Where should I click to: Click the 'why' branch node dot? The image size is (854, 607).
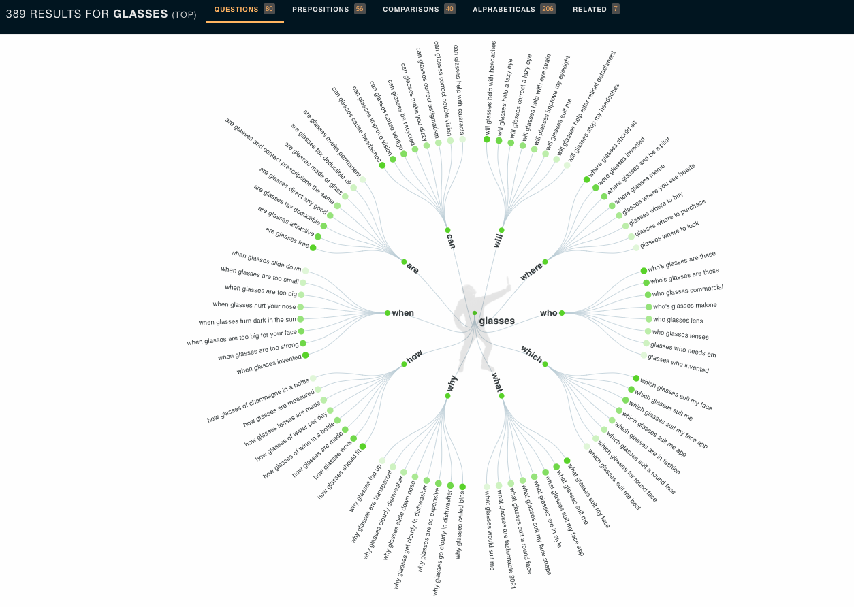tap(447, 395)
